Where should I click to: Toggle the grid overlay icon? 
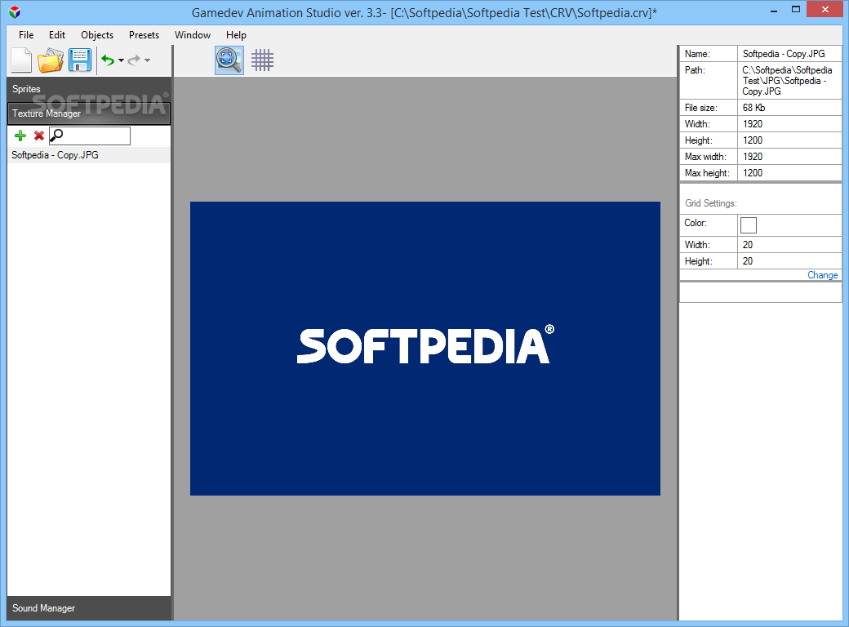point(263,60)
